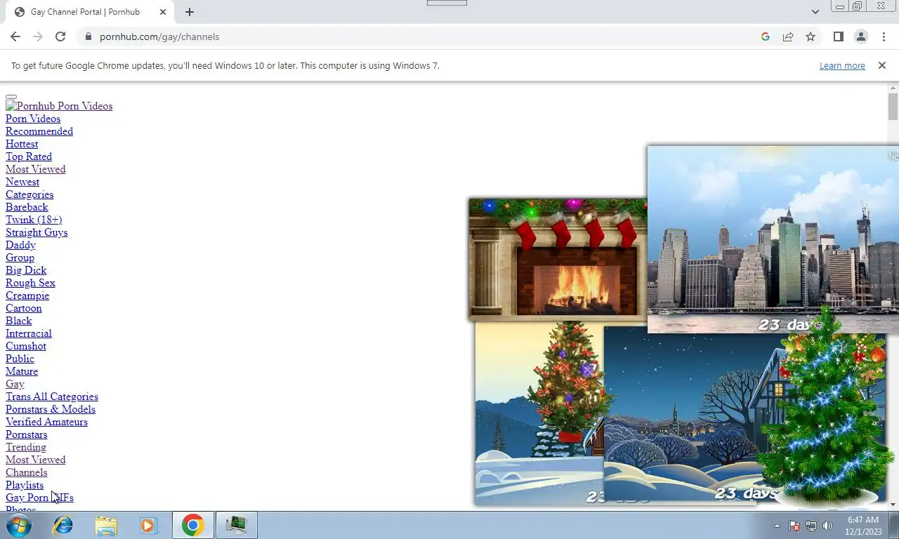Click the Google icon in the address bar
Viewport: 899px width, 539px height.
click(x=766, y=36)
